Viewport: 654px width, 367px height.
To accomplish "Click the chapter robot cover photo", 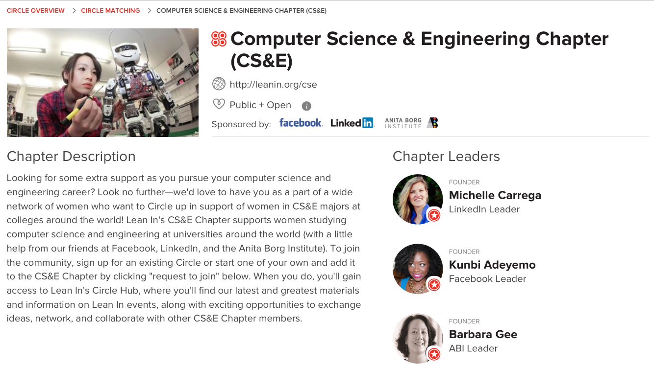I will point(102,83).
